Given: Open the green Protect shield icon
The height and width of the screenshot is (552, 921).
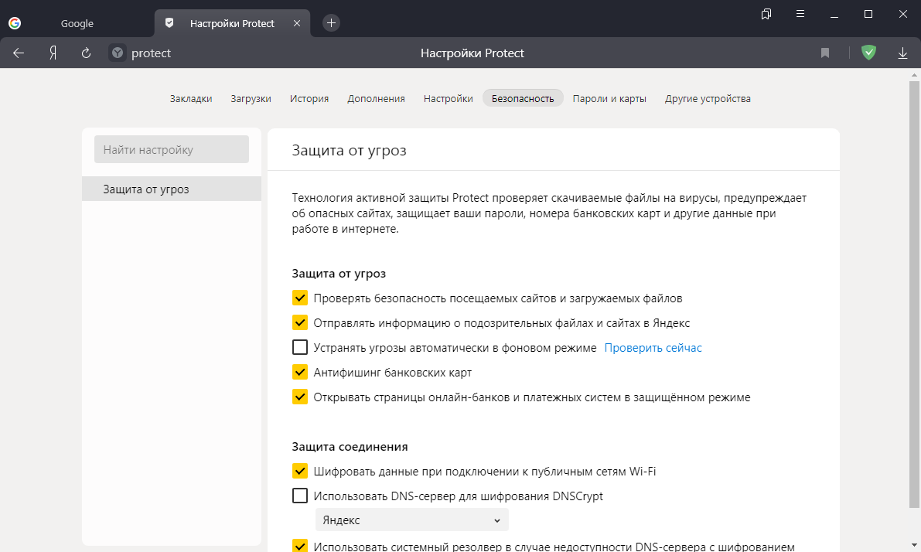Looking at the screenshot, I should pyautogui.click(x=869, y=53).
